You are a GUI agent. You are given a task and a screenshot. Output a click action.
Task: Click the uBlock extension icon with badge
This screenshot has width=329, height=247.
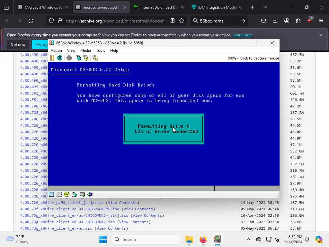(310, 20)
